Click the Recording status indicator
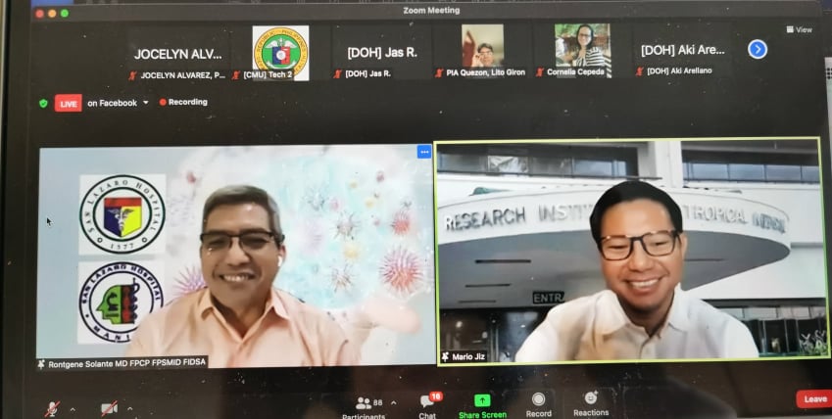The height and width of the screenshot is (419, 832). [x=183, y=102]
